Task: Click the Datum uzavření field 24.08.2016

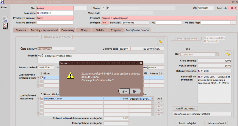Action: pos(46,67)
